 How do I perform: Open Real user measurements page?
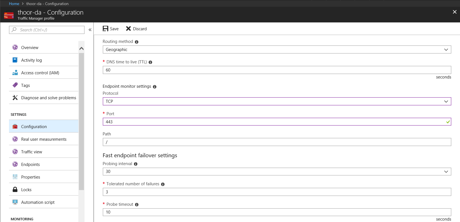point(44,139)
